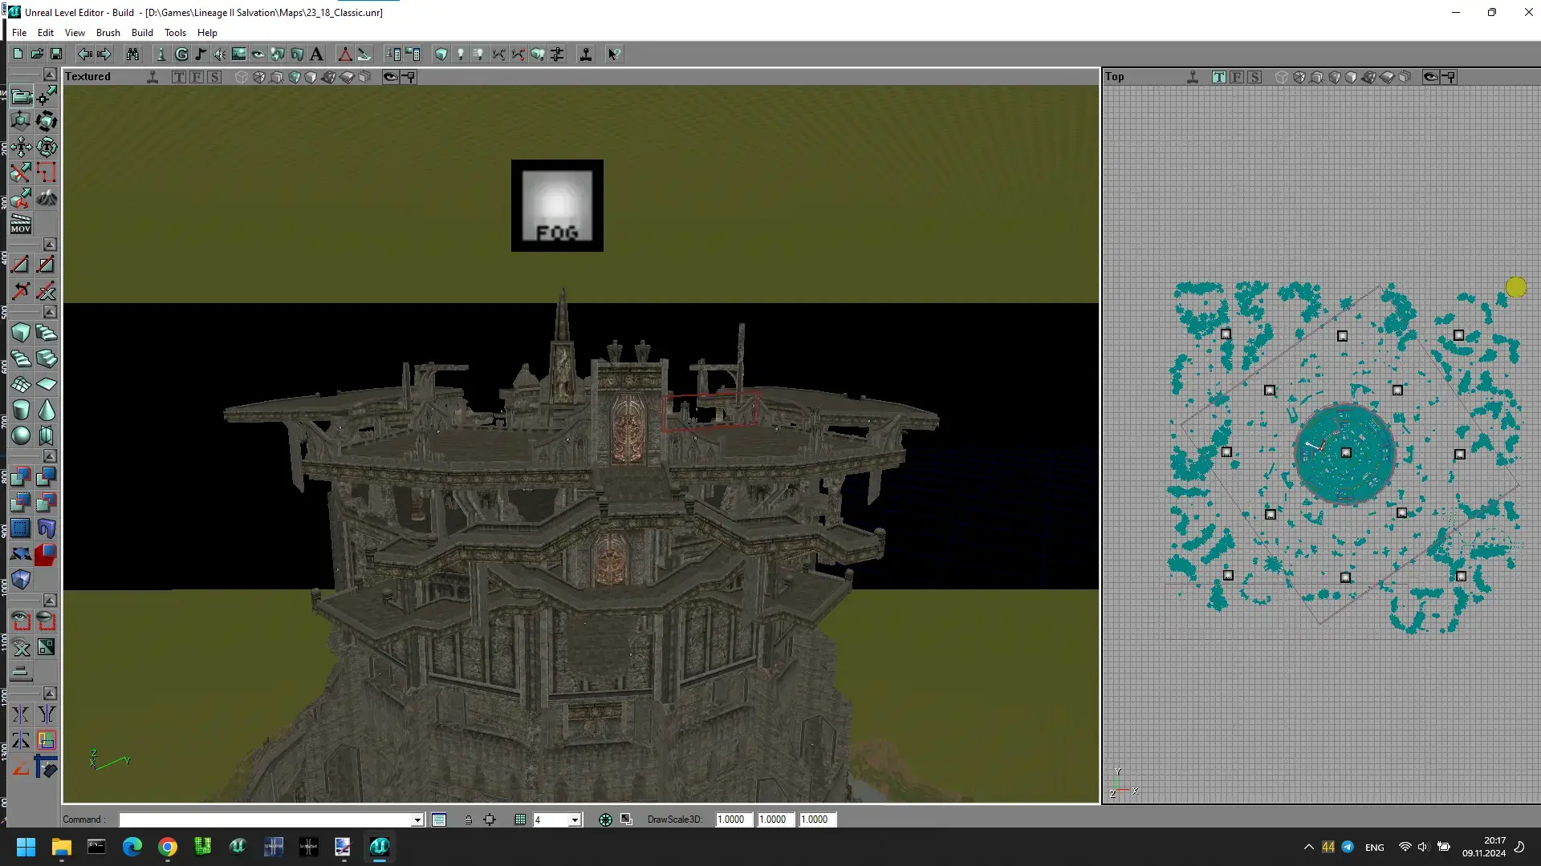Toggle the eye button in Textured viewport toolbar
Screen dimensions: 1541x866
click(391, 77)
